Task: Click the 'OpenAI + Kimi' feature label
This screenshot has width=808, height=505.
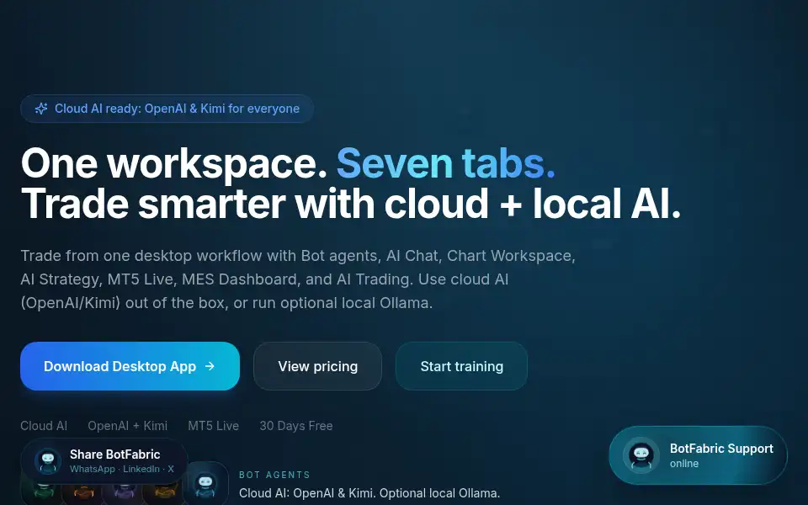Action: point(127,426)
